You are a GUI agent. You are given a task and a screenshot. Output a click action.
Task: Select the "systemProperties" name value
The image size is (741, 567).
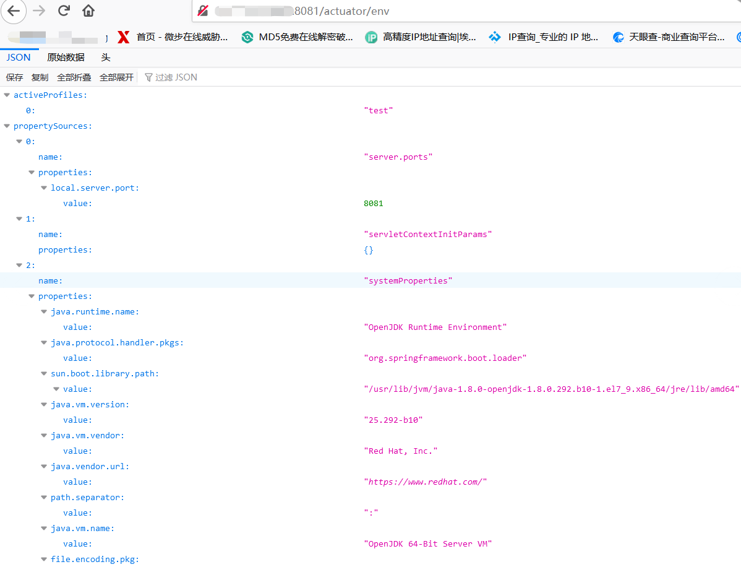(x=408, y=280)
